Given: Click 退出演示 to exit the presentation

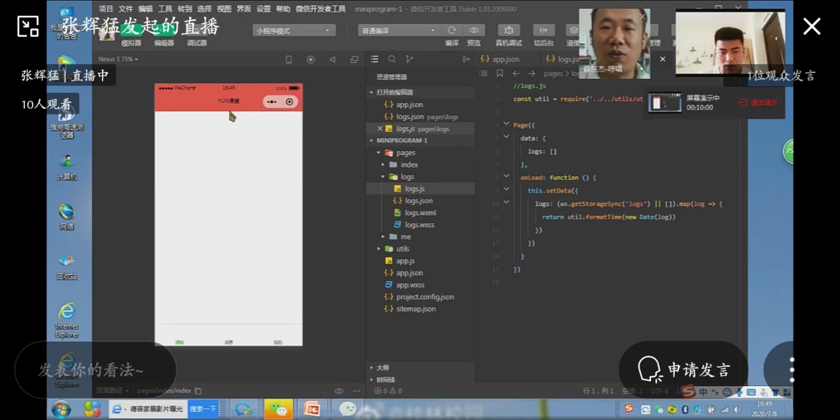Looking at the screenshot, I should point(758,103).
